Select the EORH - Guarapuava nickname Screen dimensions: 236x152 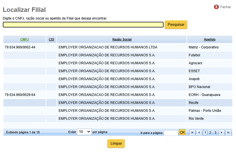[x=204, y=95]
